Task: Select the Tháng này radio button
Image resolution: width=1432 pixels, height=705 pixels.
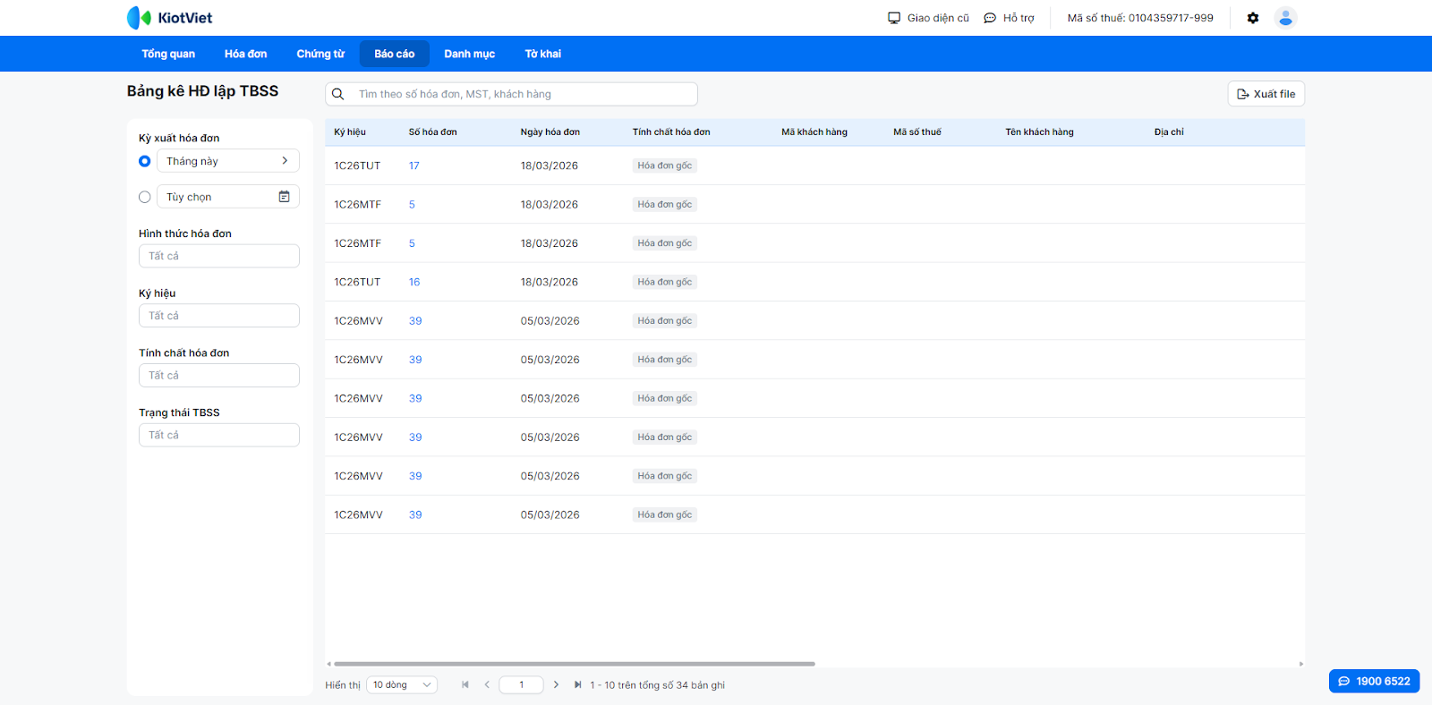Action: [x=144, y=161]
